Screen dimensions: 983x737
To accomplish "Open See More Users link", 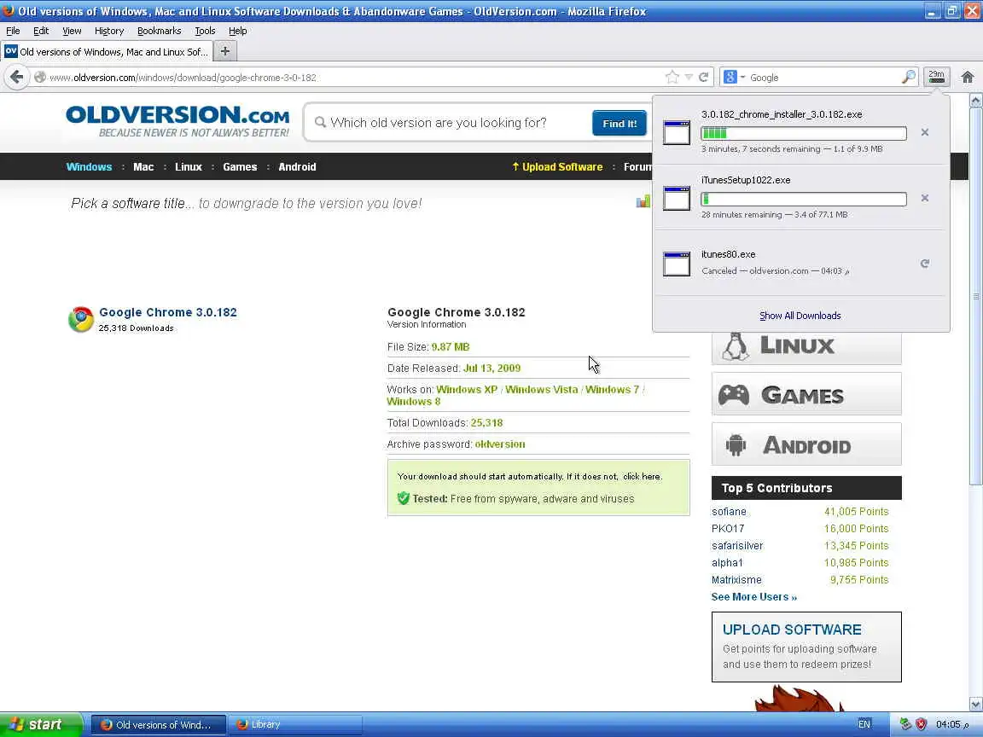I will [x=754, y=596].
